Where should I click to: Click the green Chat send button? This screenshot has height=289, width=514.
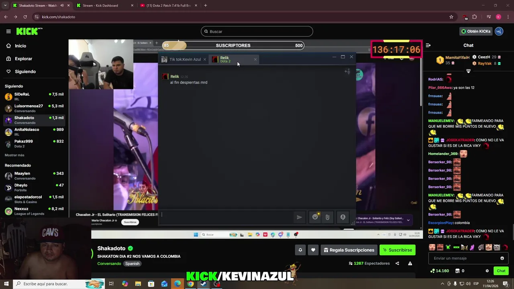pyautogui.click(x=501, y=271)
